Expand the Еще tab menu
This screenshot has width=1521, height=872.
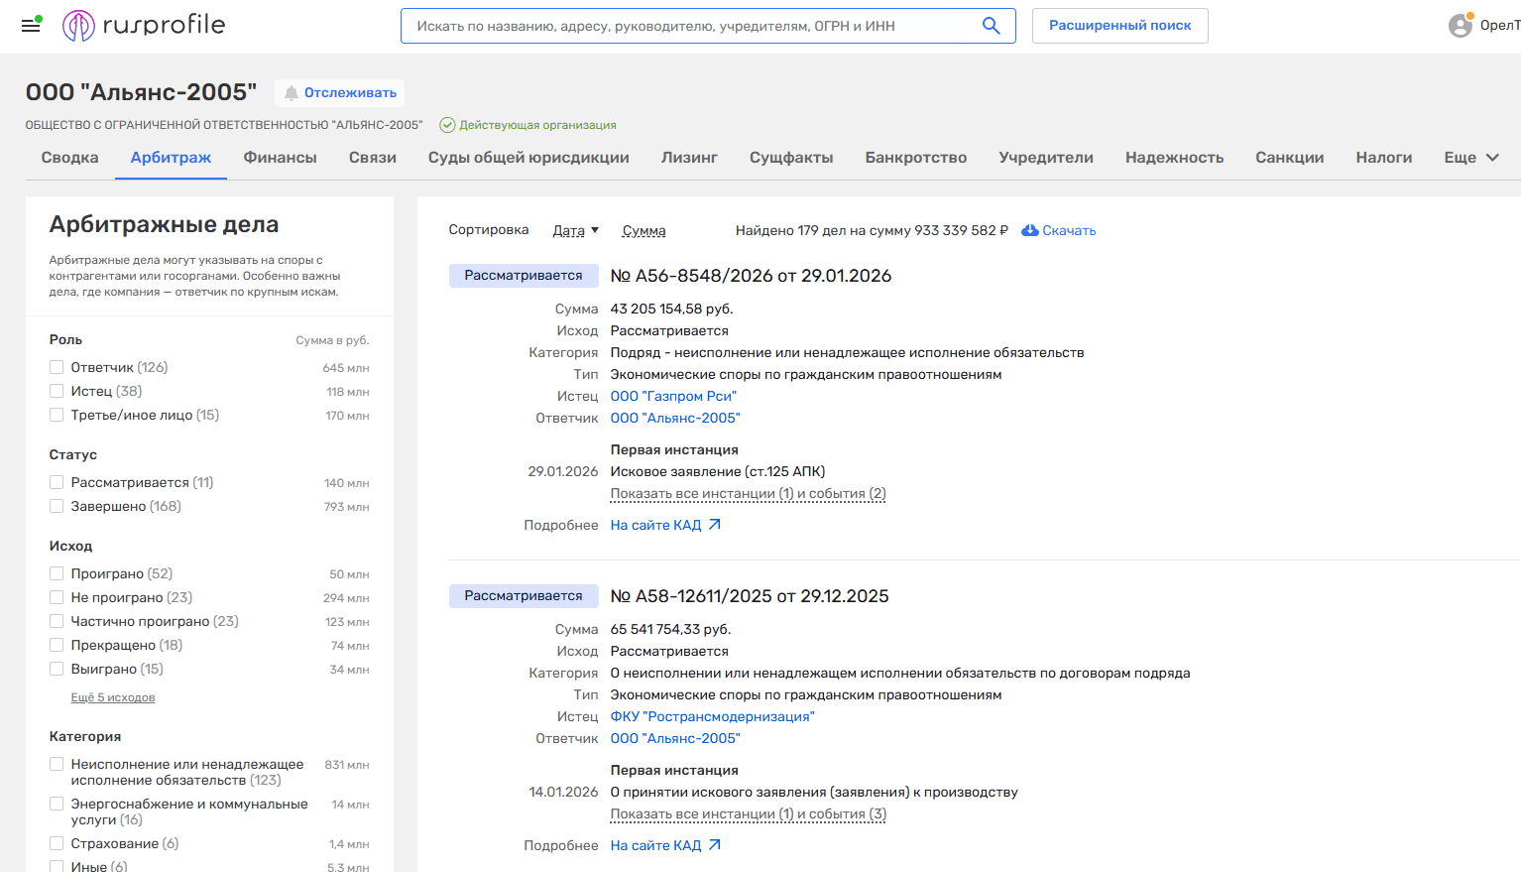pyautogui.click(x=1471, y=158)
